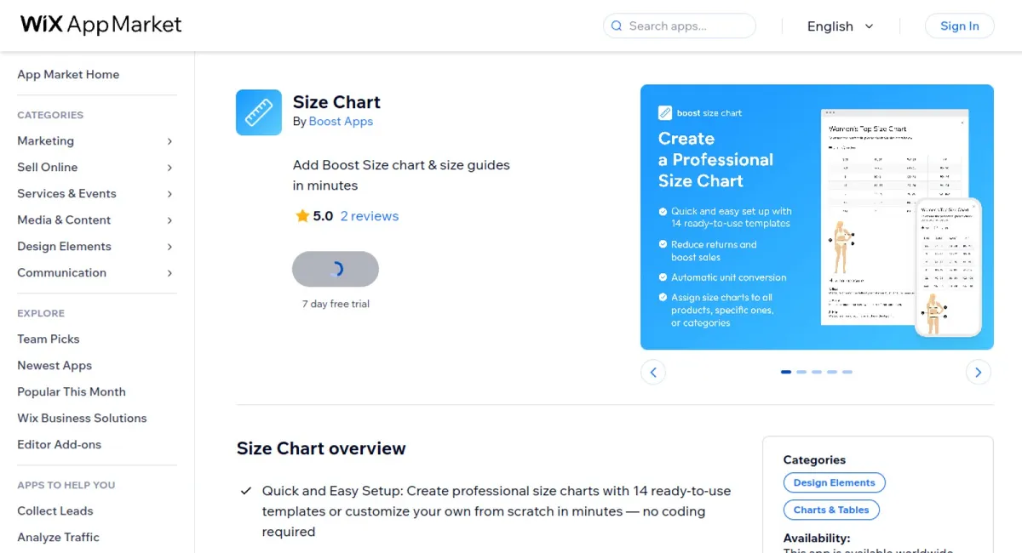Go to App Market Home
Image resolution: width=1022 pixels, height=553 pixels.
(68, 75)
